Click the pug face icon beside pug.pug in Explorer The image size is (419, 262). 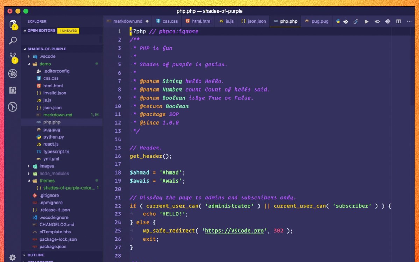click(39, 130)
